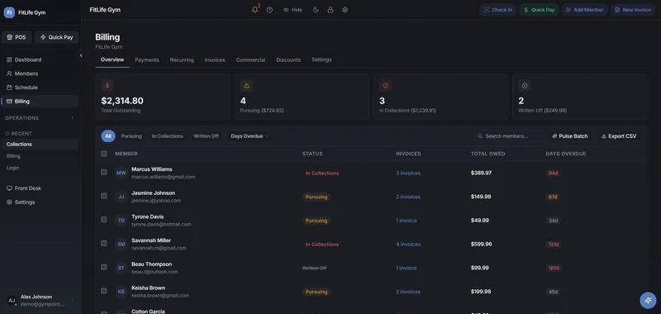The width and height of the screenshot is (661, 314).
Task: Open the billing Settings tab
Action: 321,59
